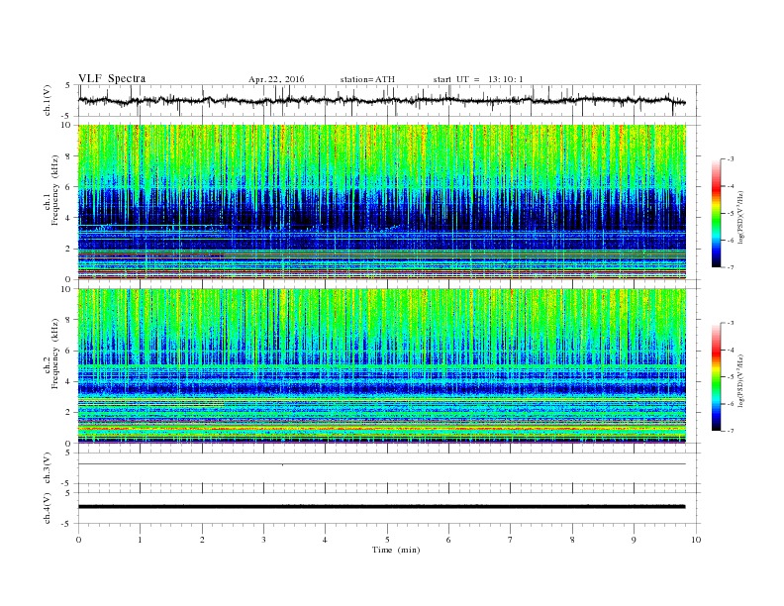Click the "2" kHz tick of ch.2 spectrogram
This screenshot has width=784, height=606.
[x=69, y=413]
